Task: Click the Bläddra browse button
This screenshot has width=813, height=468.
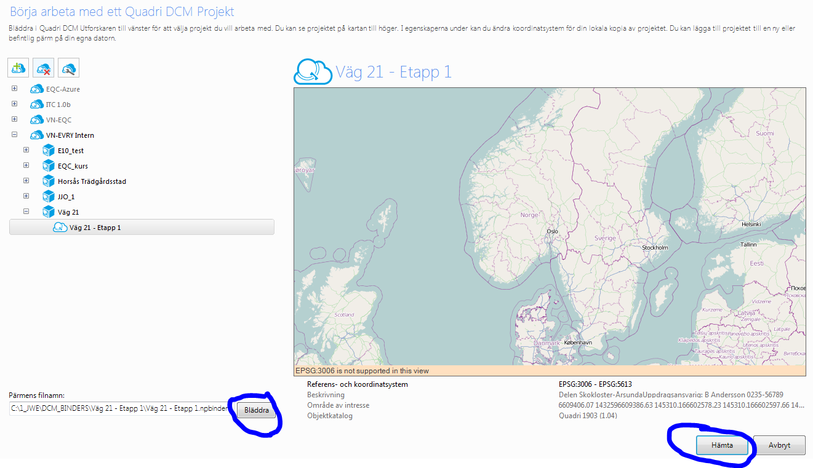Action: pos(257,410)
